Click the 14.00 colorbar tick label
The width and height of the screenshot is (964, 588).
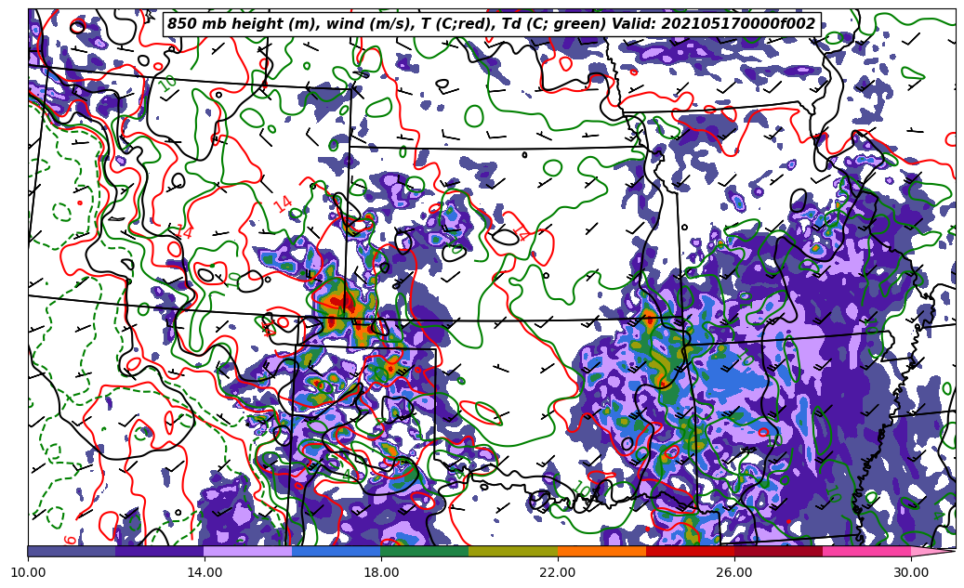point(205,572)
